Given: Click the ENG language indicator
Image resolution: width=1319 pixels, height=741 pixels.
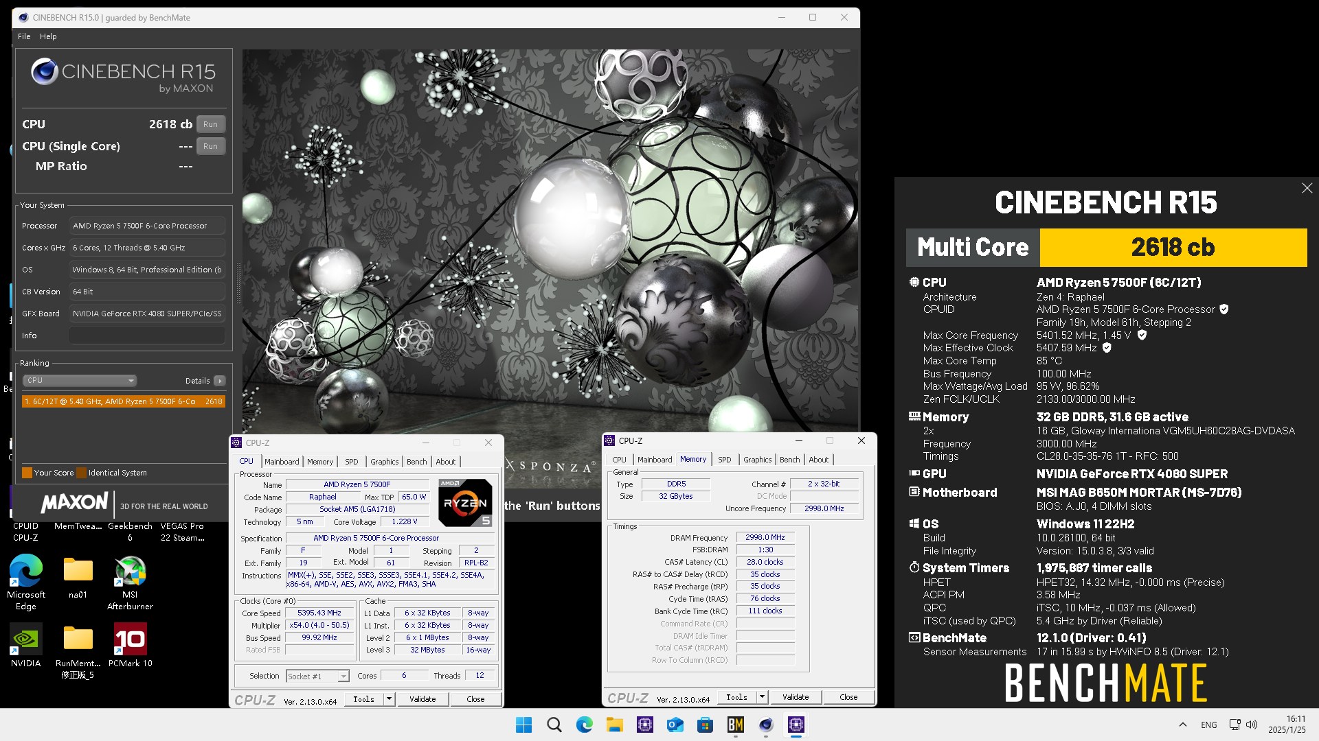Looking at the screenshot, I should [1209, 725].
